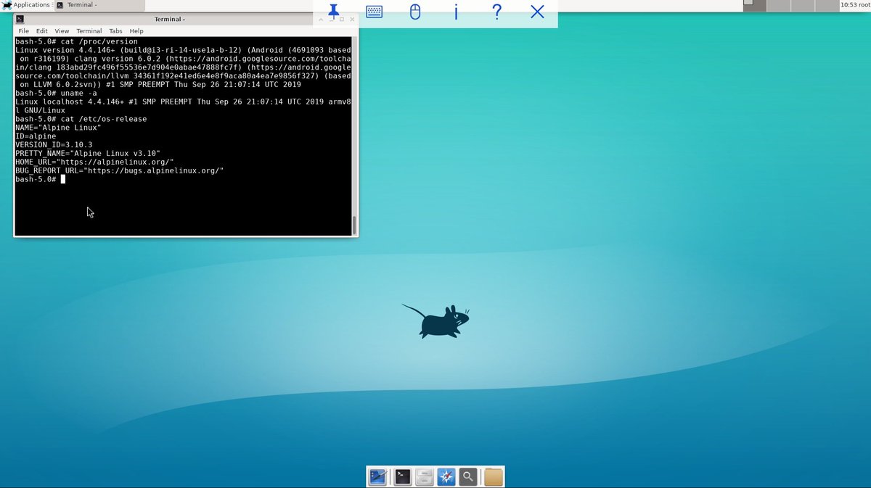Click the HOME_URL alpinelinux.org line
This screenshot has width=871, height=488.
coord(94,162)
